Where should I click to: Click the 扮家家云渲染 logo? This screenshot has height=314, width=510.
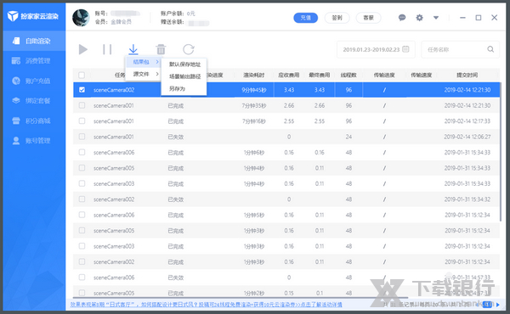[33, 16]
